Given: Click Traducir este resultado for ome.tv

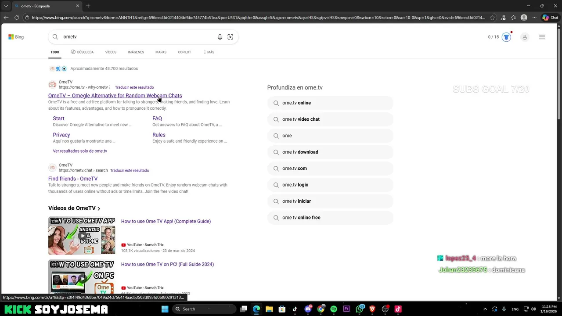Looking at the screenshot, I should [x=134, y=87].
